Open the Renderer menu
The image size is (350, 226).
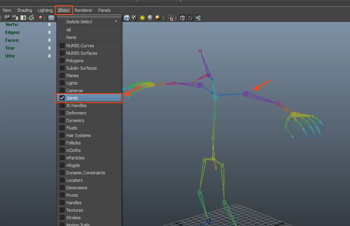click(83, 10)
